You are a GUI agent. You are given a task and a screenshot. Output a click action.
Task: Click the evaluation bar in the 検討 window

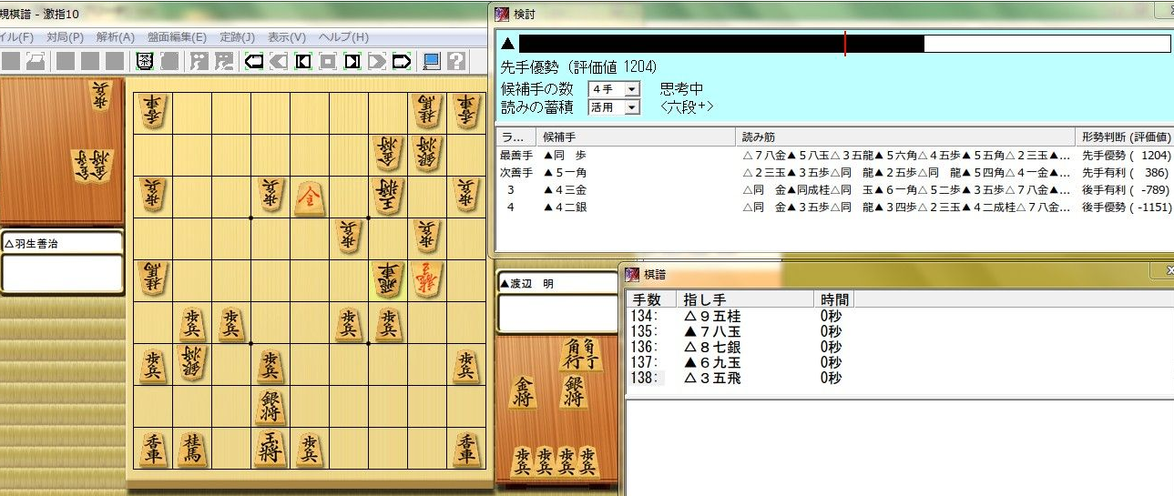(844, 44)
